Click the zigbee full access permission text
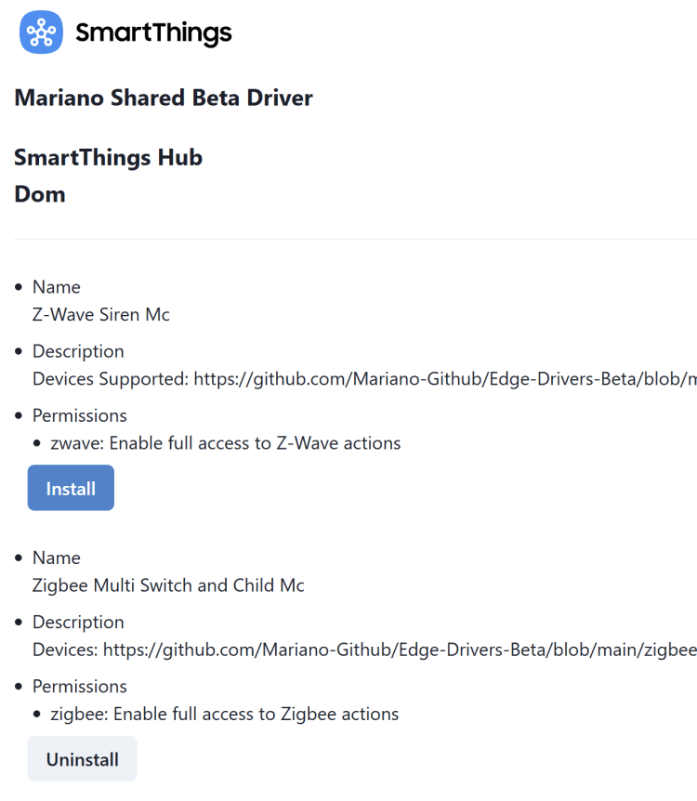Image resolution: width=697 pixels, height=801 pixels. (x=224, y=714)
